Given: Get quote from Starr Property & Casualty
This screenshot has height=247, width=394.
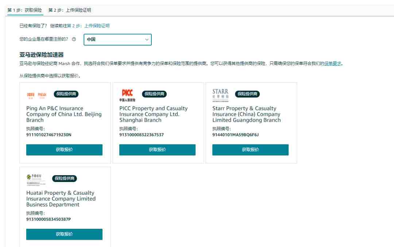Looking at the screenshot, I should coord(250,150).
